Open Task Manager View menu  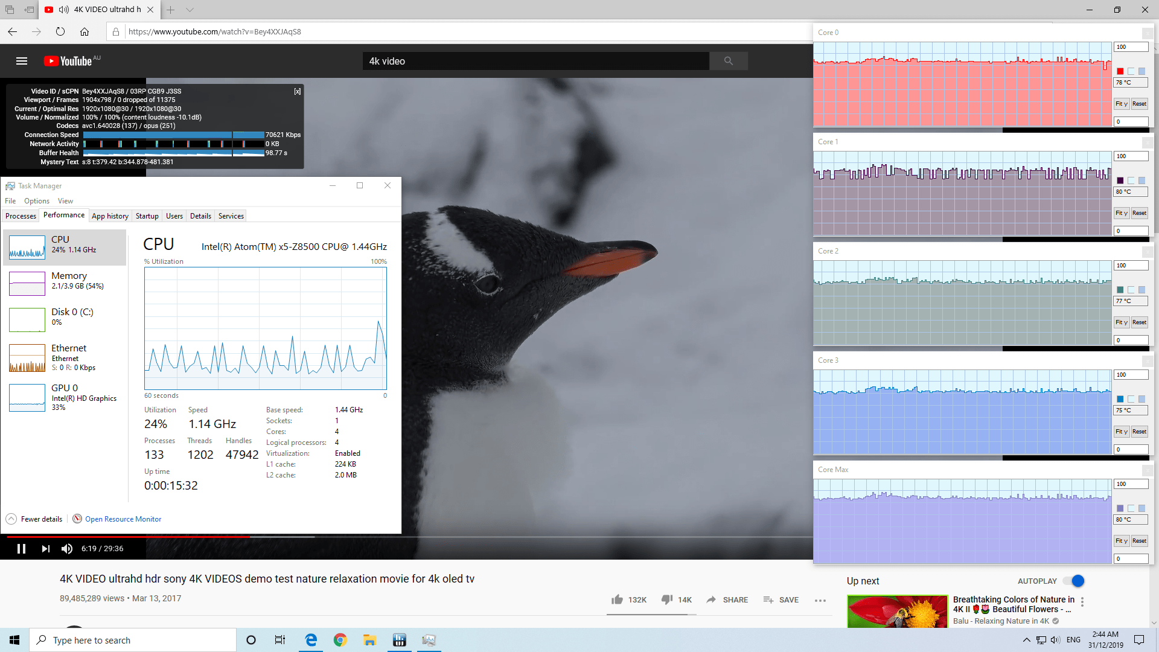(x=65, y=201)
